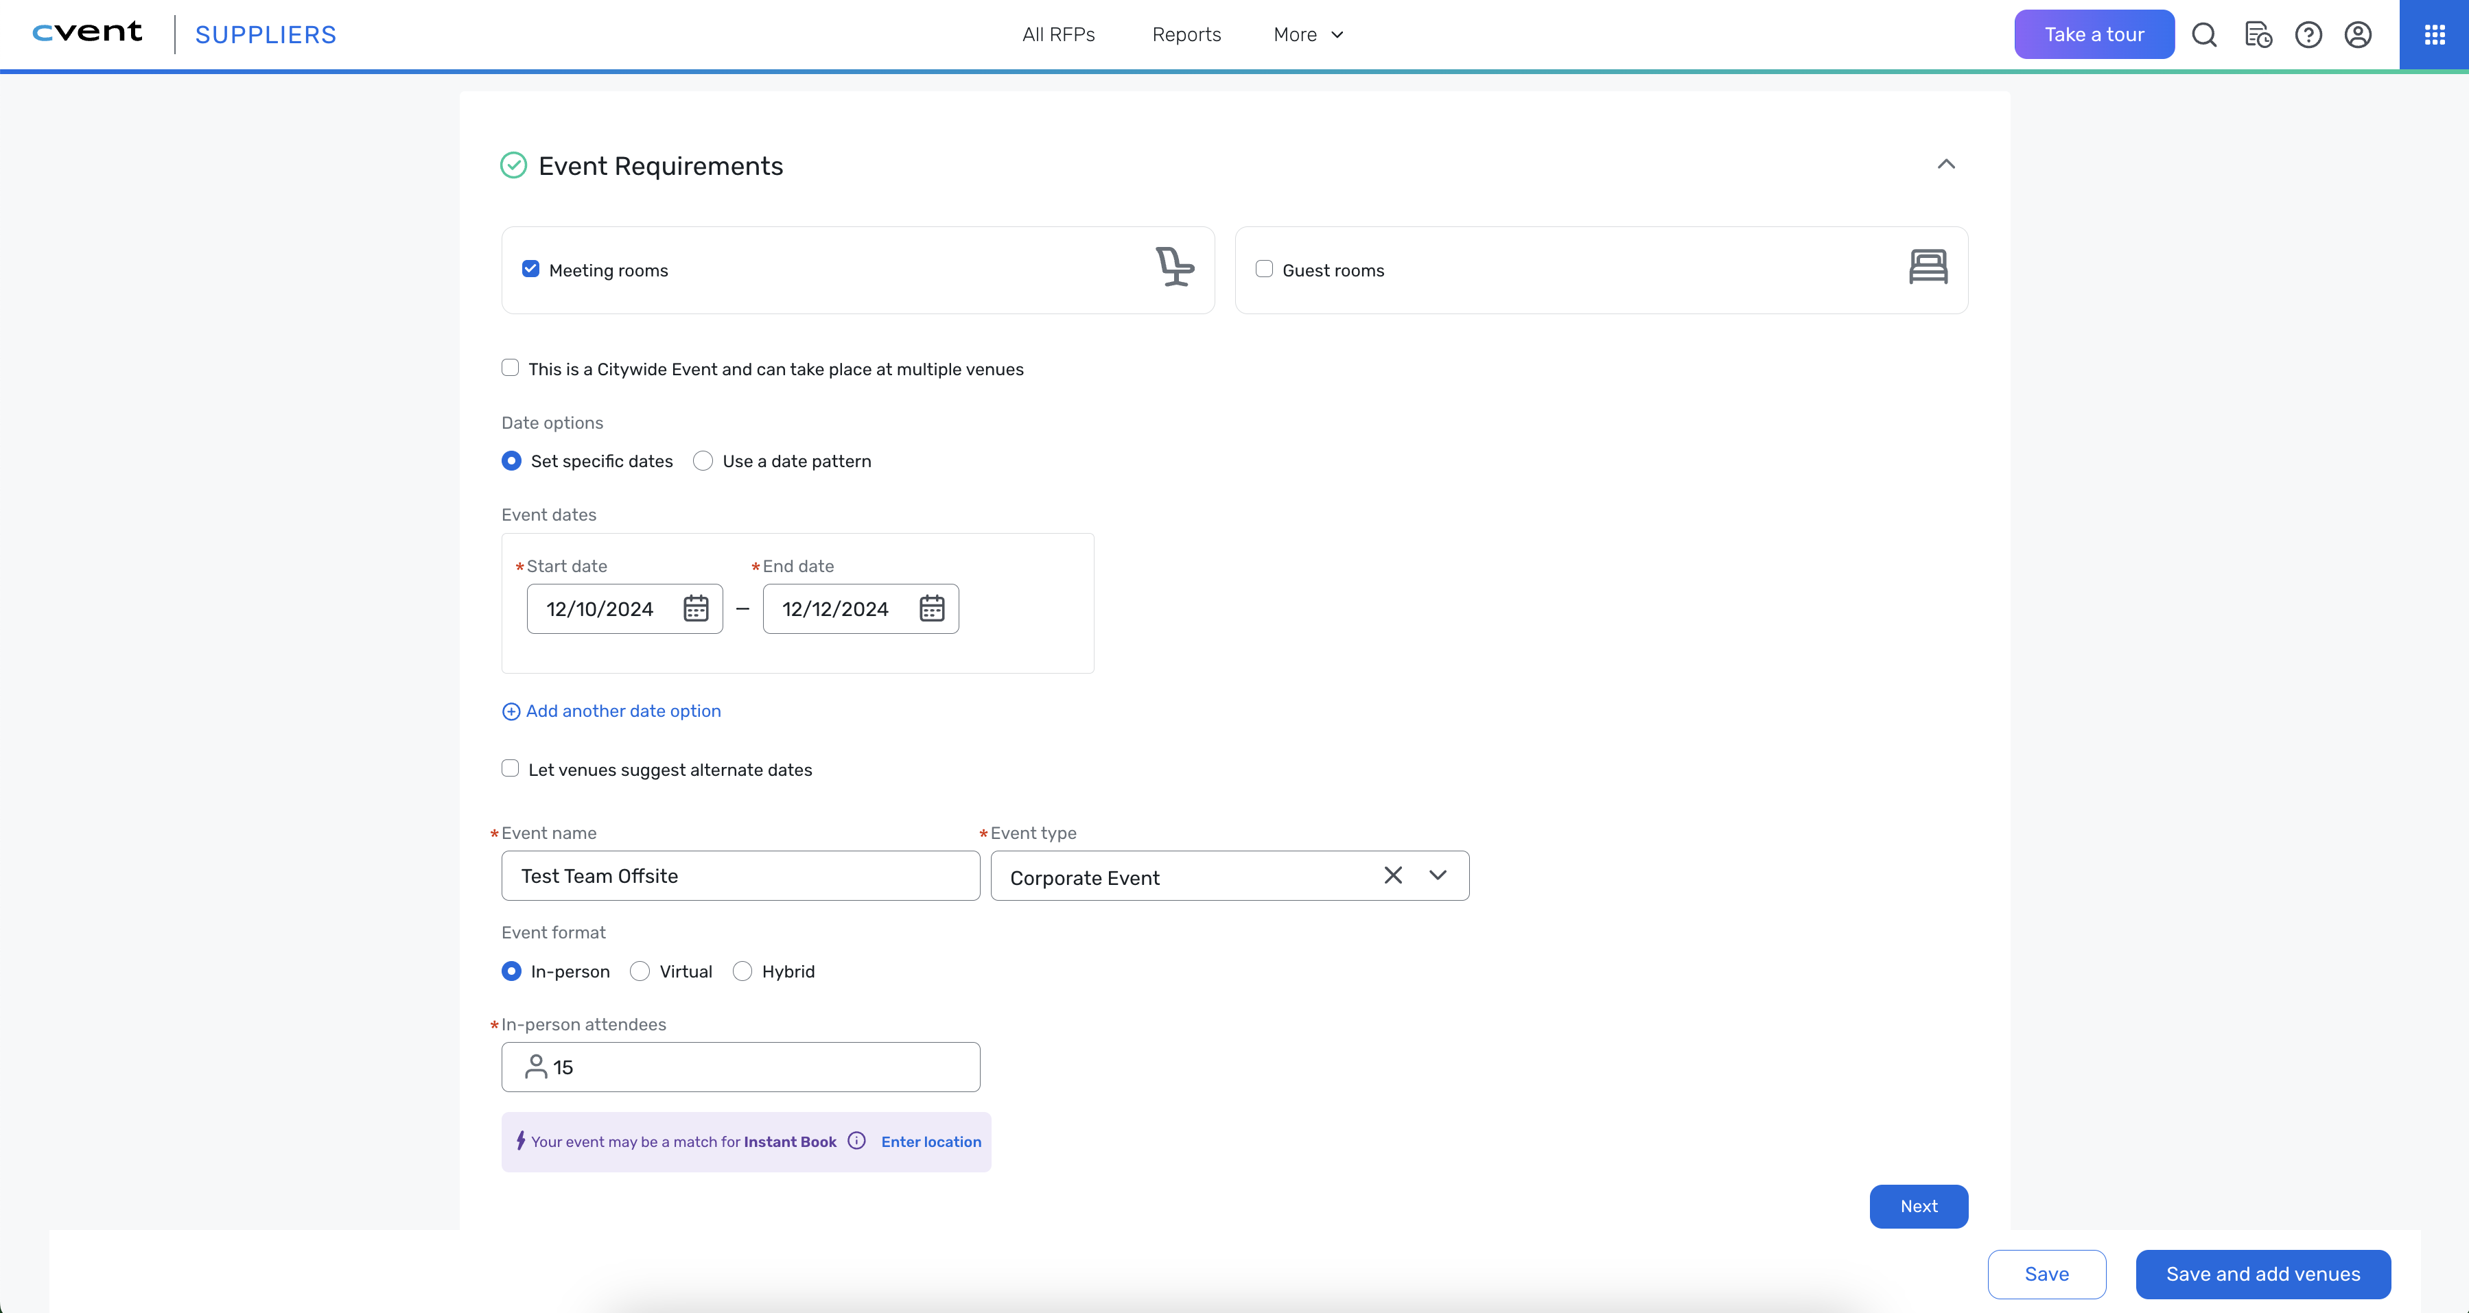Click the green Event Requirements checkmark icon
Screen dimensions: 2469x1313
point(514,165)
